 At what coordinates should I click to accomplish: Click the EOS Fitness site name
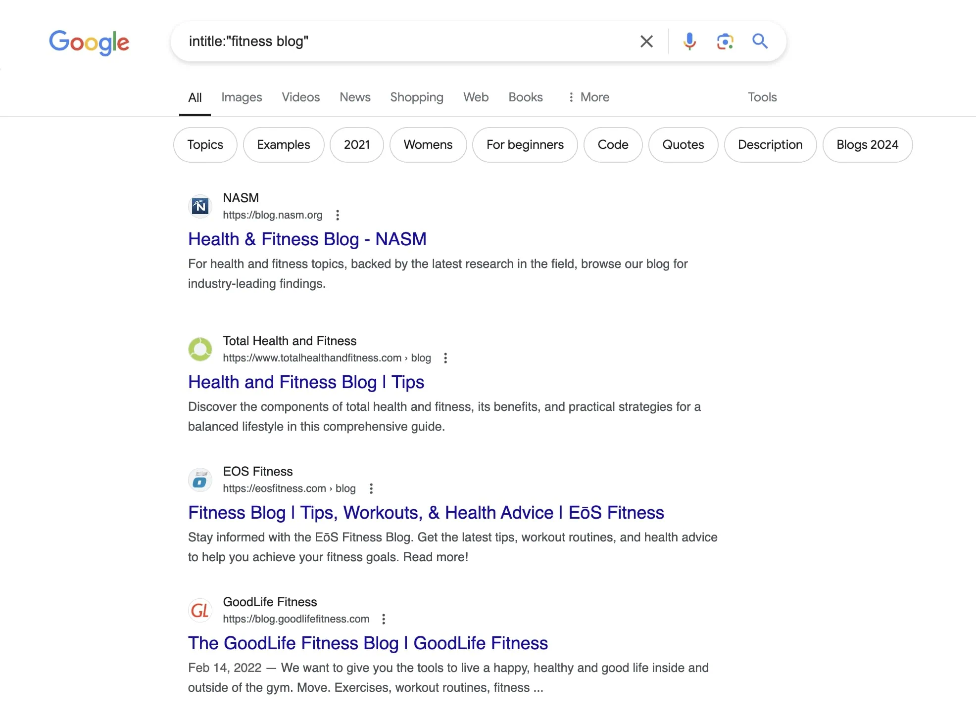click(258, 471)
